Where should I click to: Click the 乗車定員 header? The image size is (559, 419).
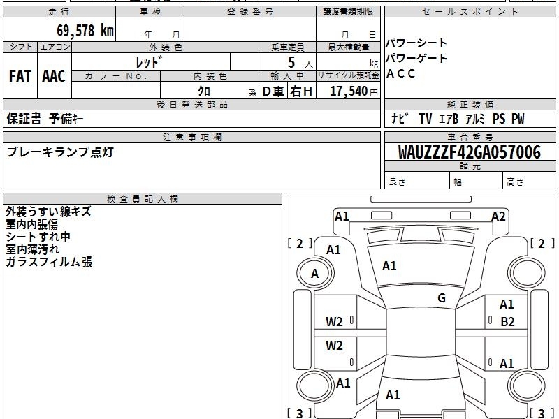point(287,47)
